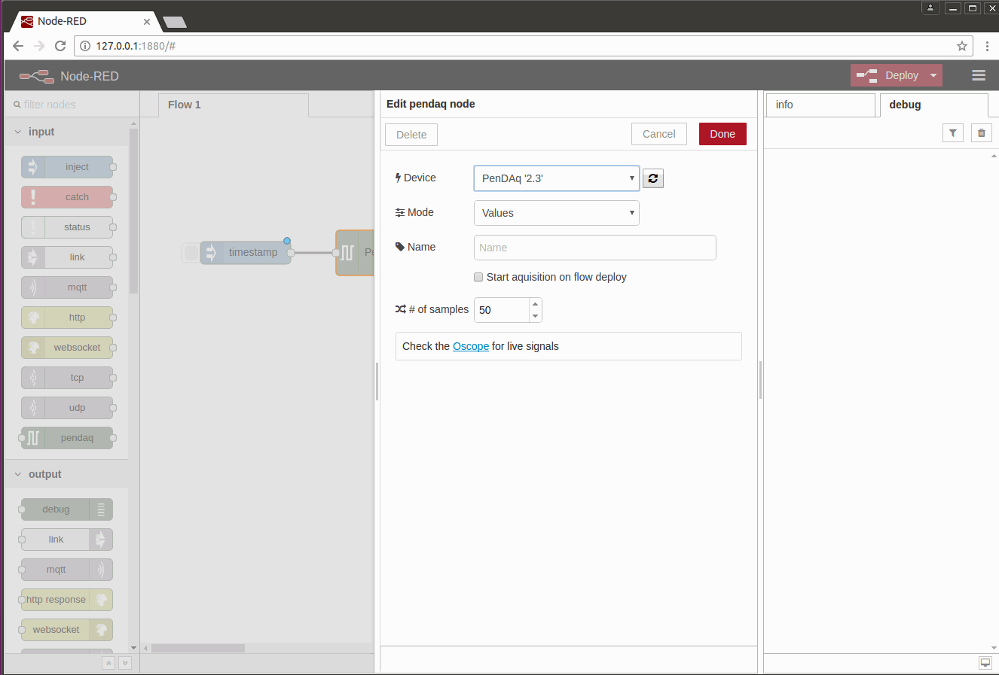This screenshot has width=999, height=675.
Task: Clear debug log with trash icon
Action: tap(981, 133)
